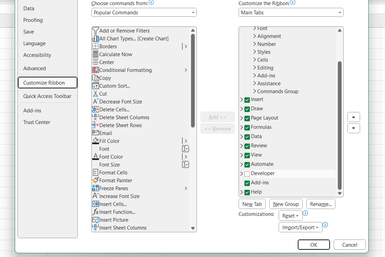Uncheck the Data tab checkbox

(247, 137)
